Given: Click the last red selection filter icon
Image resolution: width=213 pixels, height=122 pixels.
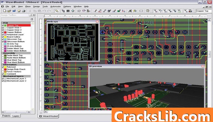Looking at the screenshot, I should click(x=190, y=11).
